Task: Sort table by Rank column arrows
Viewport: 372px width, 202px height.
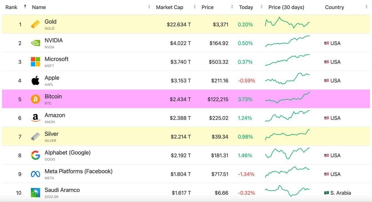Action: 25,7
